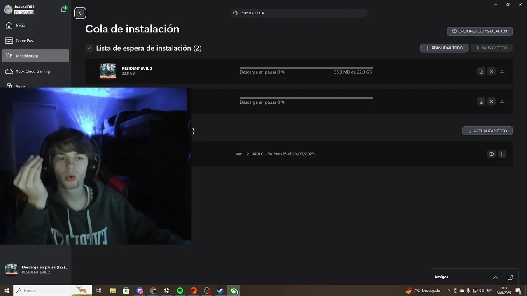Click the back arrow button
The height and width of the screenshot is (296, 527).
(x=80, y=13)
